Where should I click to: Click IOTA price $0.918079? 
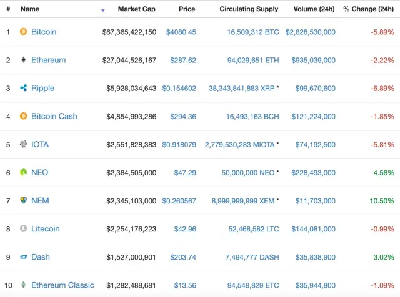click(x=179, y=145)
